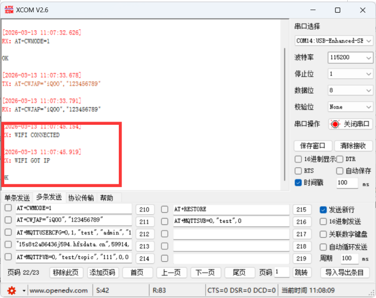
Task: Click the 周期 period field showing 100
Action: click(x=349, y=259)
